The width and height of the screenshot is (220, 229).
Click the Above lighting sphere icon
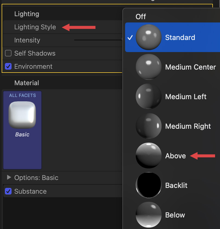(148, 156)
